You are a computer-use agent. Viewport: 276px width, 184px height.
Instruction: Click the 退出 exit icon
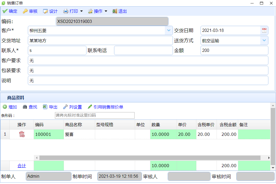coord(115,11)
